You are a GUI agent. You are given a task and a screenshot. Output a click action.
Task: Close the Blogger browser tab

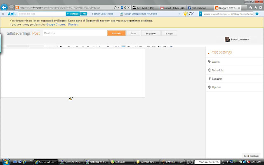click(x=239, y=8)
